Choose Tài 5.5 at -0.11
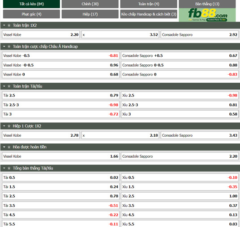Image resolution: width=240 pixels, height=227 pixels. pos(60,223)
